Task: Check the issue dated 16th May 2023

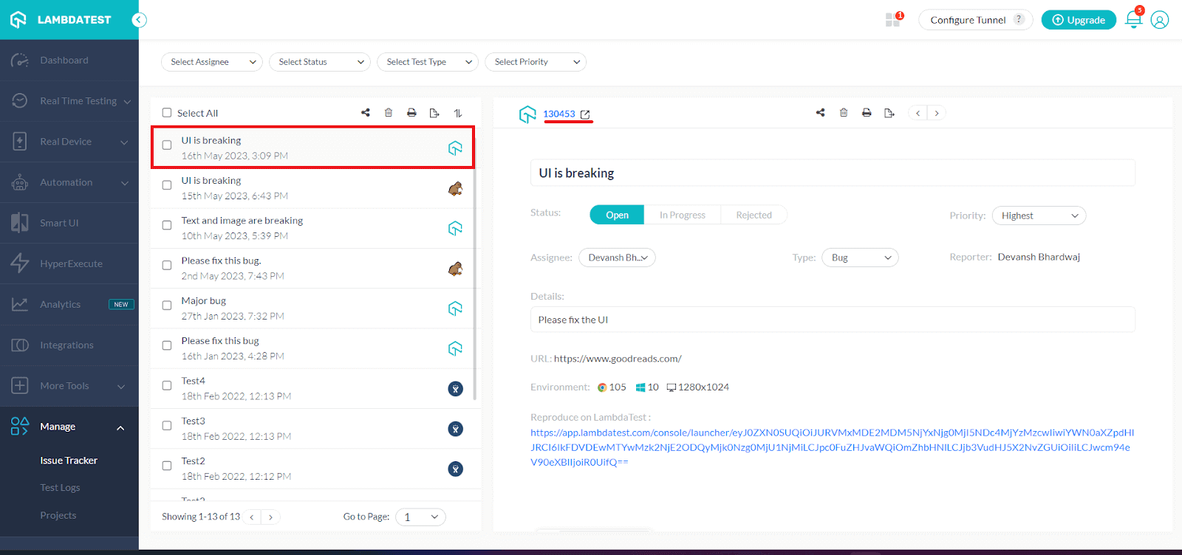Action: (167, 145)
